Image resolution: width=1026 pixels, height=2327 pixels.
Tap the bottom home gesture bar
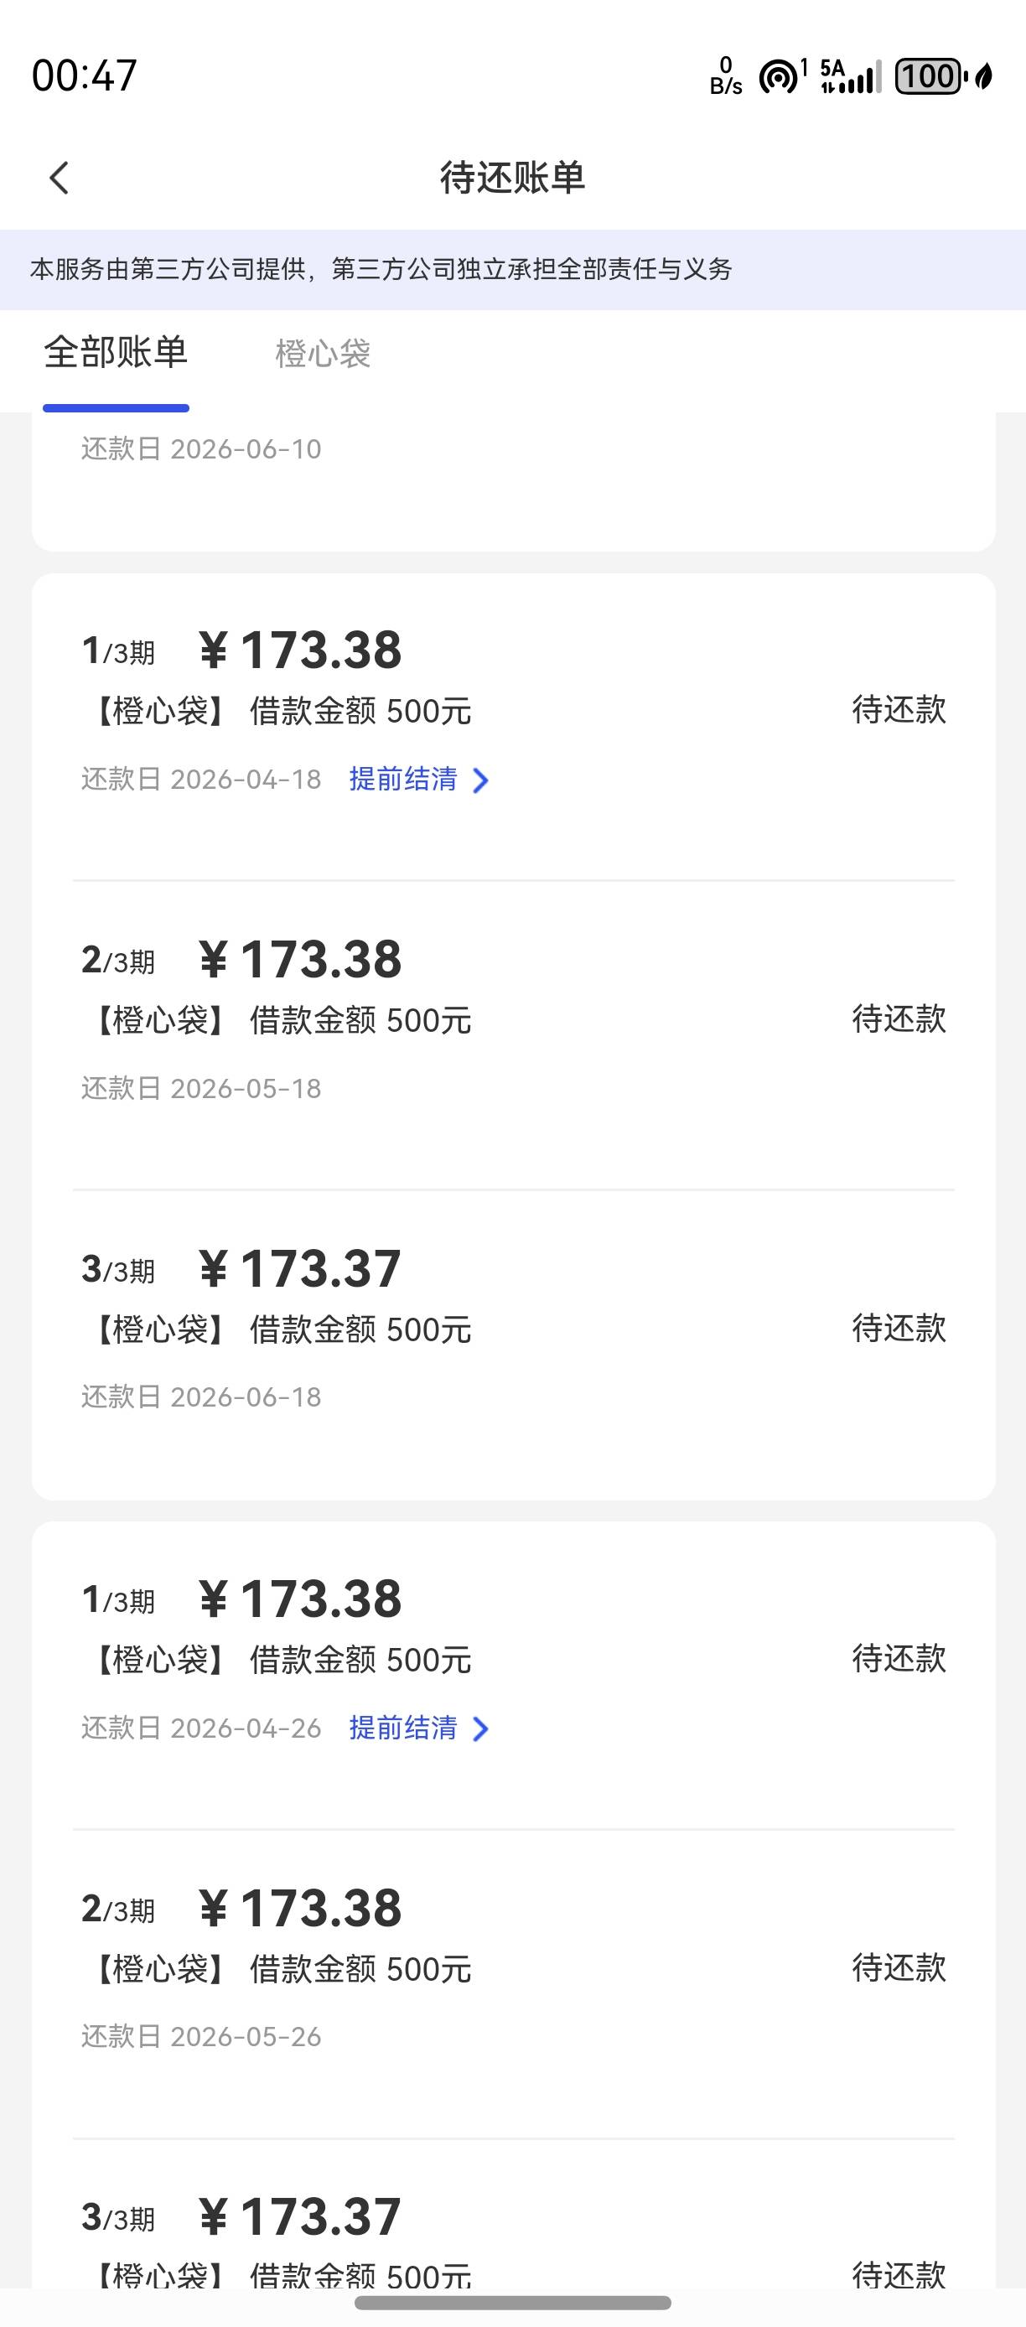513,2303
